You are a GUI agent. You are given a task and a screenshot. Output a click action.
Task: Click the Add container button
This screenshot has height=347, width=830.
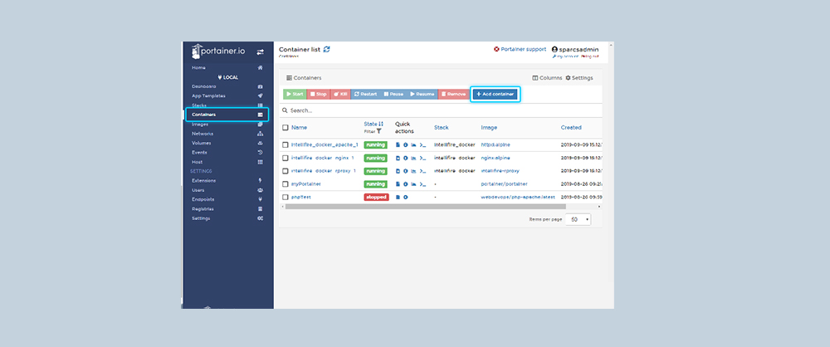[496, 95]
